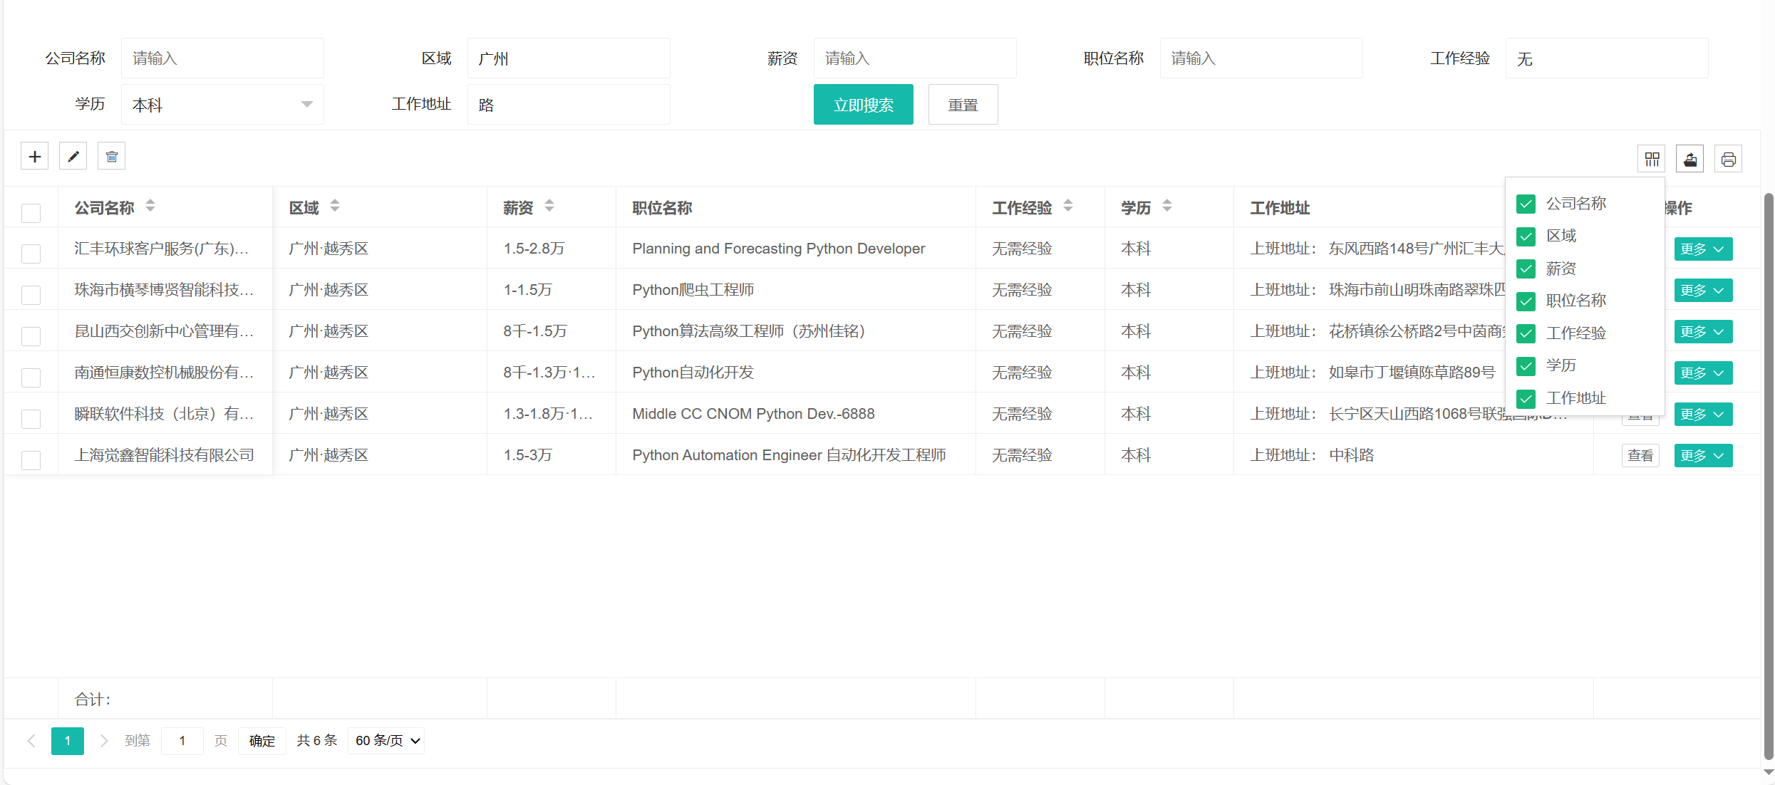Viewport: 1775px width, 785px height.
Task: Click the vertical page scrollbar
Action: [x=1768, y=476]
